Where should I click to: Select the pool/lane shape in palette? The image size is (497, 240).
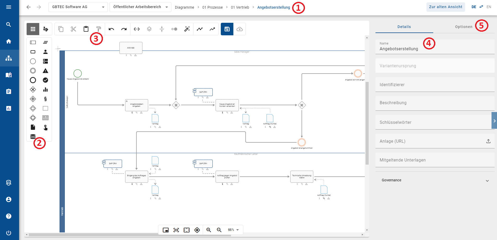click(33, 42)
